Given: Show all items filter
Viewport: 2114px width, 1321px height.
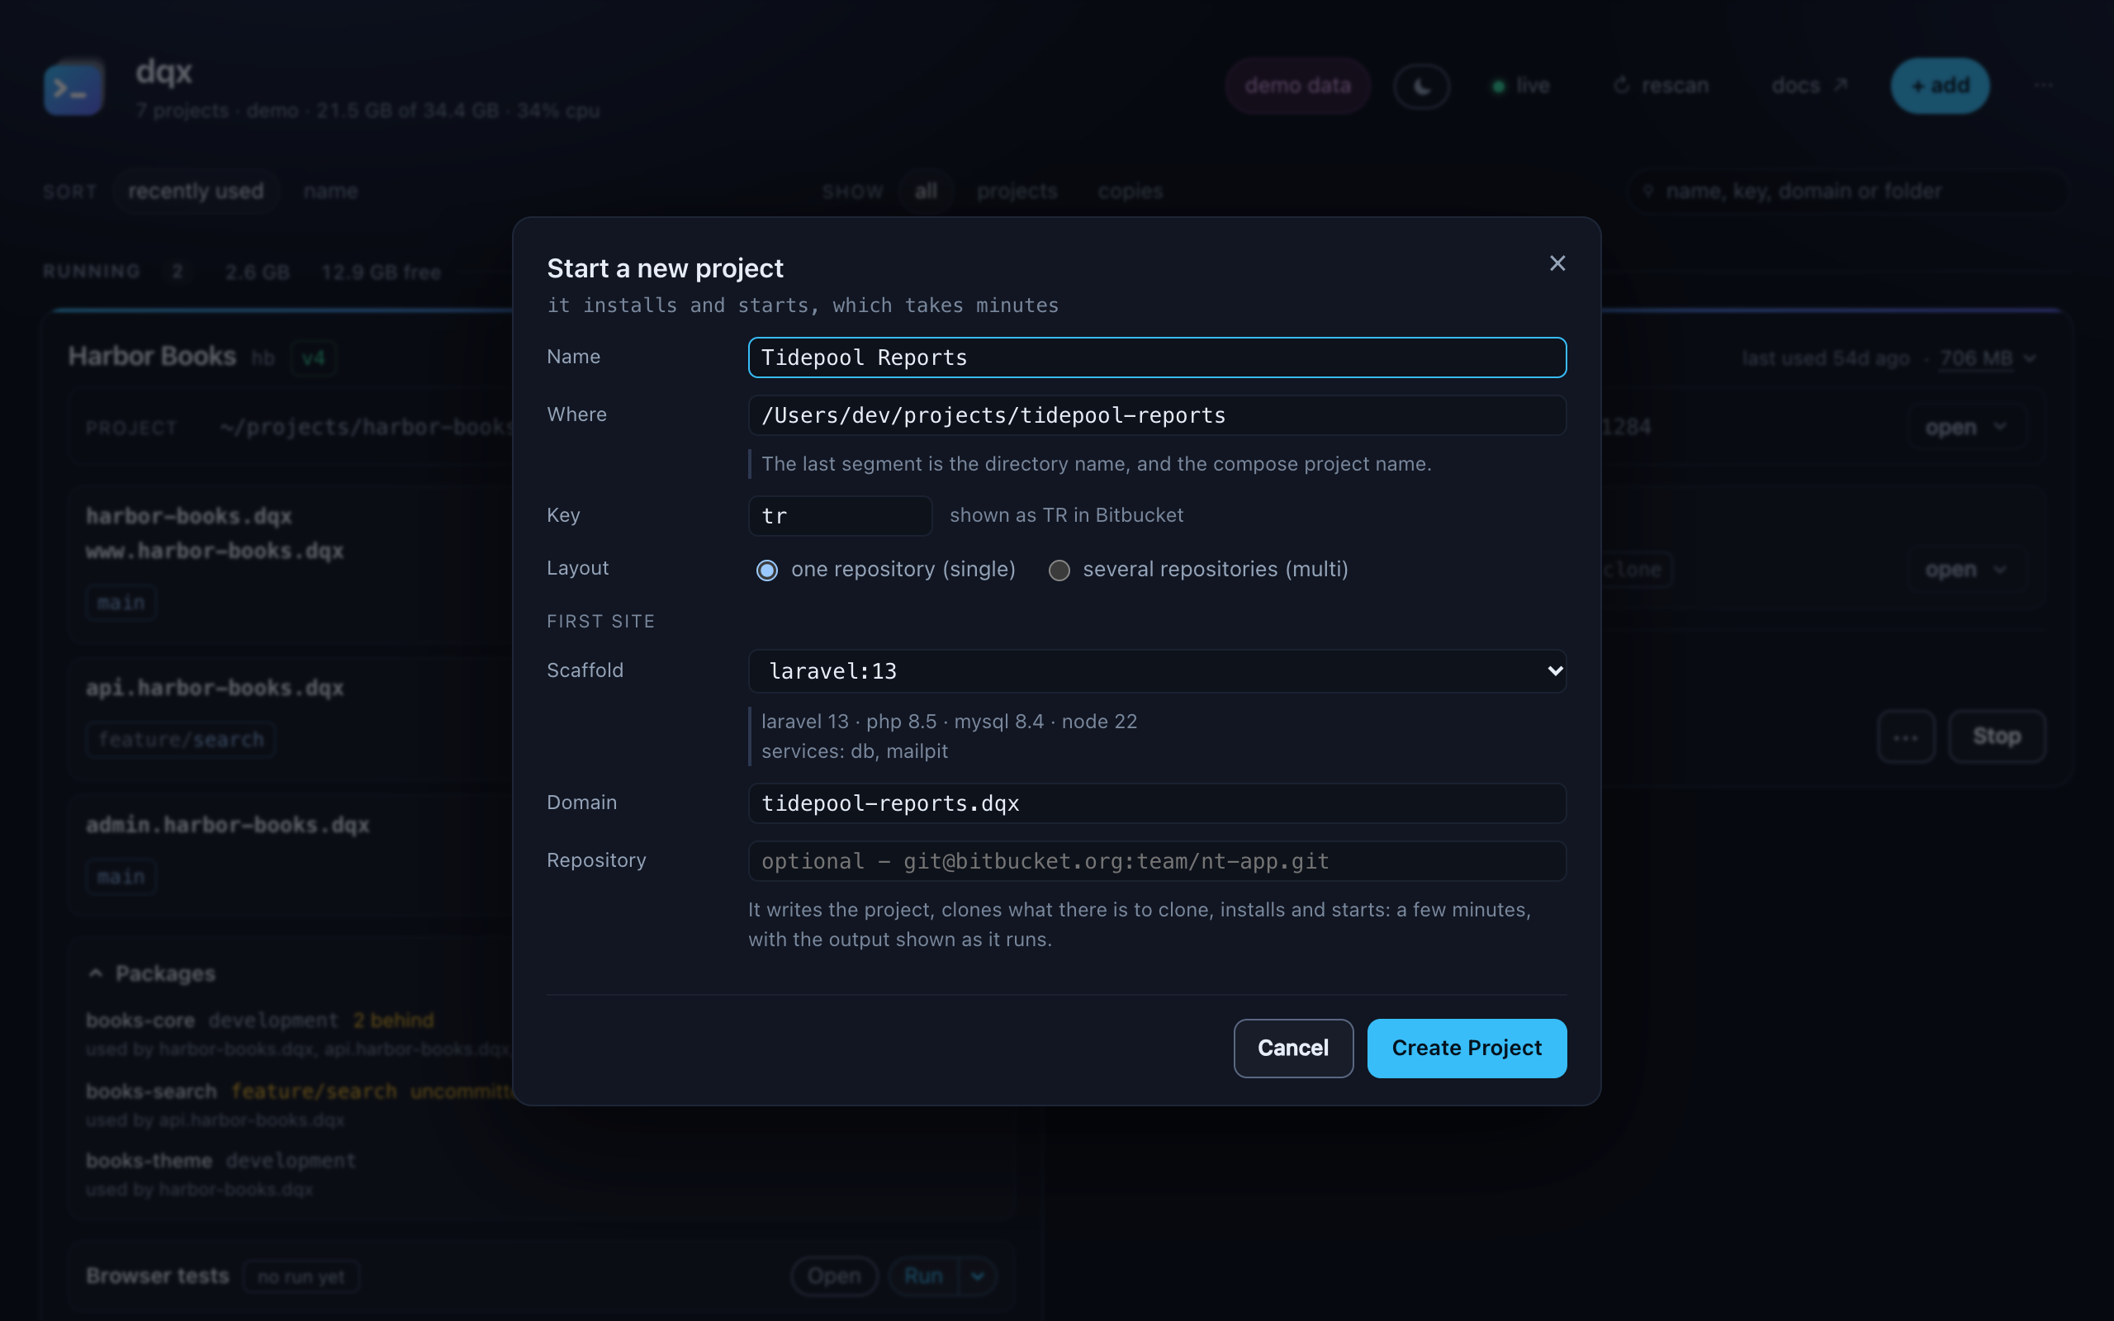Looking at the screenshot, I should (x=925, y=191).
